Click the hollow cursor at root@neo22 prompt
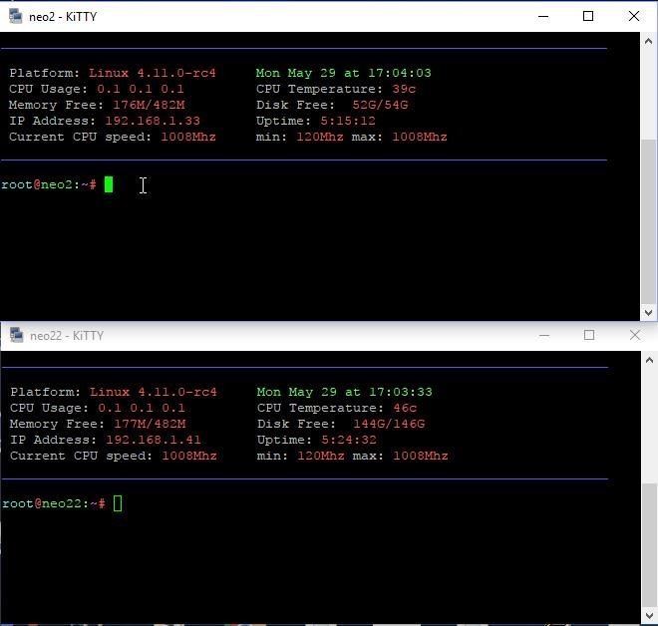Viewport: 658px width, 626px height. (118, 503)
